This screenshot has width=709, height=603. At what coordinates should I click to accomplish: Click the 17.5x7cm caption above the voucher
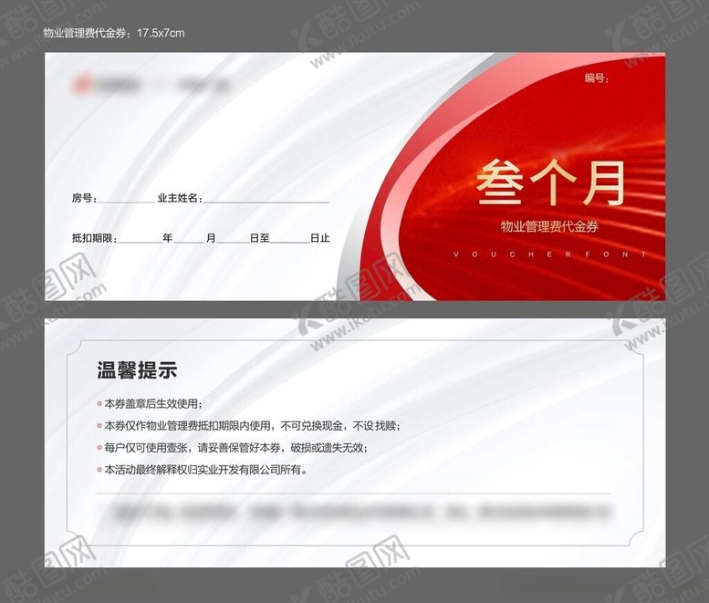tap(161, 34)
